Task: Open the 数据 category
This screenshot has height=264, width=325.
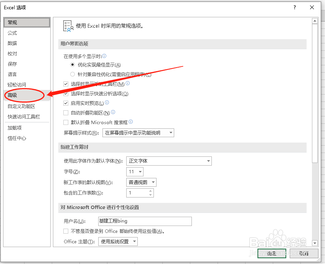Action: [x=27, y=43]
